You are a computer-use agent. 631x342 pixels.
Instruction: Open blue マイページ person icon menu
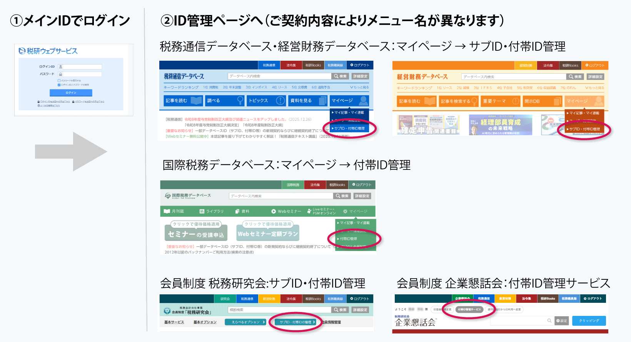363,101
